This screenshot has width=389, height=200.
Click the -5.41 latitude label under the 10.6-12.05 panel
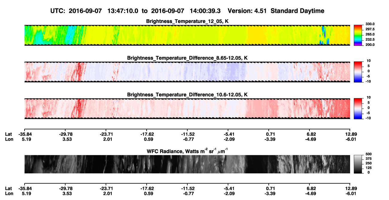[x=228, y=134]
